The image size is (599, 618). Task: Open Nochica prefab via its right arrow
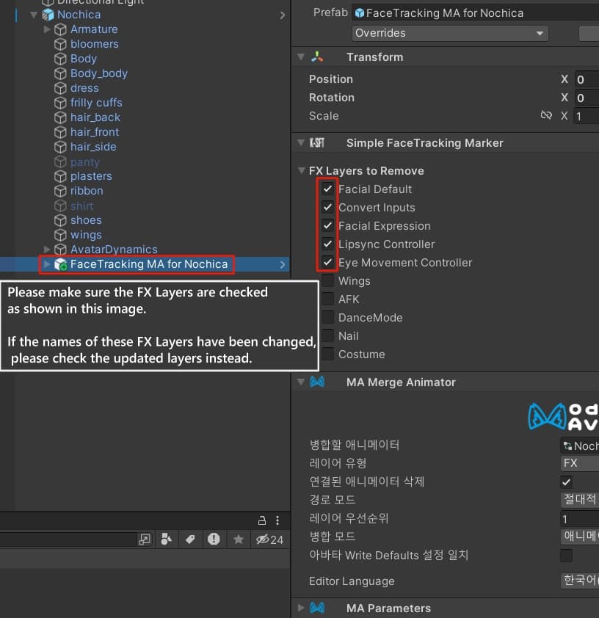click(282, 15)
